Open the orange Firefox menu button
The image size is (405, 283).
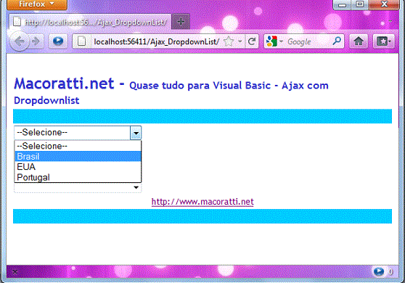[x=37, y=4]
